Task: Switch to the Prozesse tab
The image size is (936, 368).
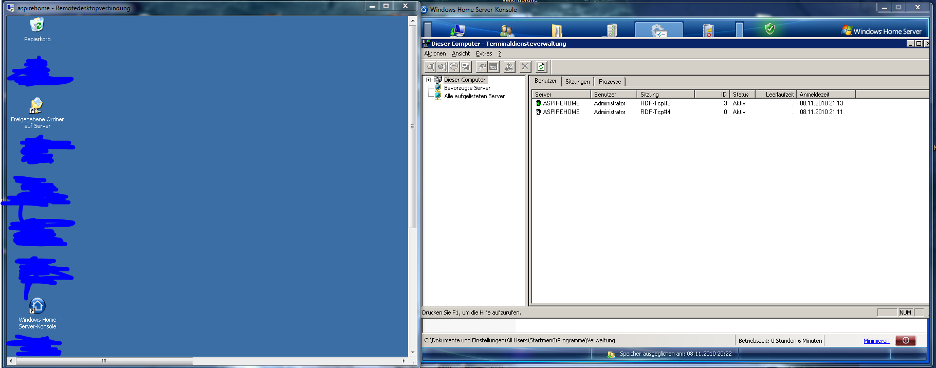Action: point(610,82)
